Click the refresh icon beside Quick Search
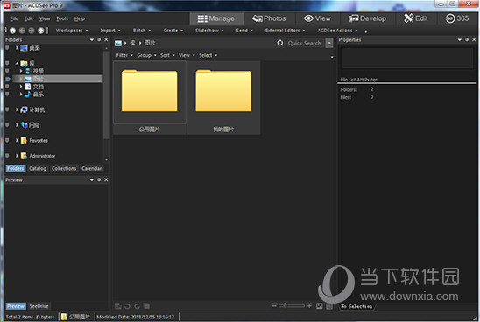This screenshot has height=322, width=480. (x=279, y=43)
